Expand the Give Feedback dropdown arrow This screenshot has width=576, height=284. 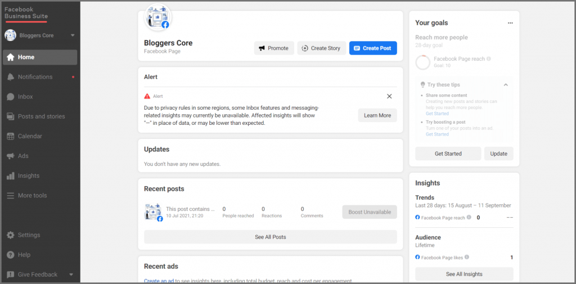[71, 274]
